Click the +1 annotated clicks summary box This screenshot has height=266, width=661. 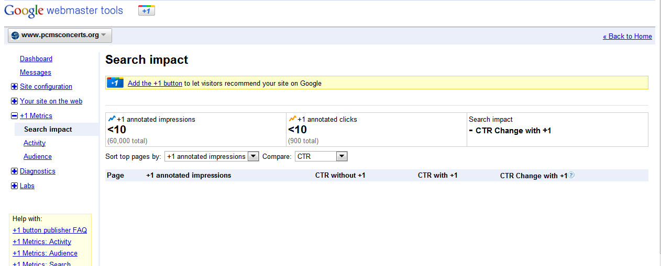377,130
